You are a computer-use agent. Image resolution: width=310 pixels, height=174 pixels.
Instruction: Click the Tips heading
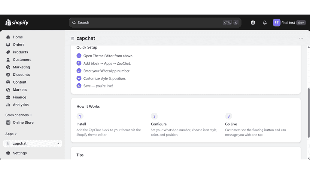[x=80, y=155]
